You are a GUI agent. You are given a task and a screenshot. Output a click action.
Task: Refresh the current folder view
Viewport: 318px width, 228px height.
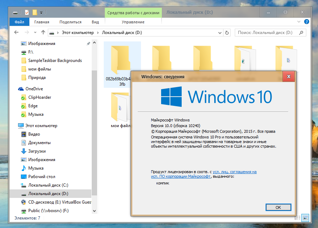[227, 33]
